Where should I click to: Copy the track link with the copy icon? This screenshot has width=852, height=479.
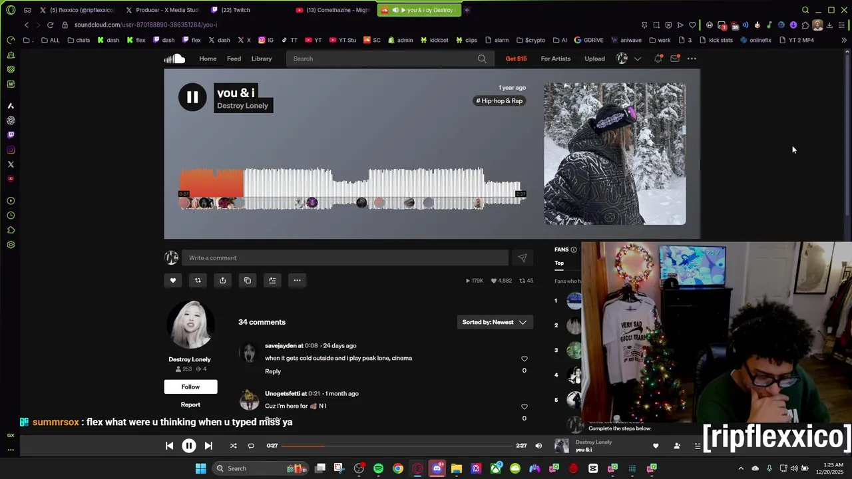(248, 280)
